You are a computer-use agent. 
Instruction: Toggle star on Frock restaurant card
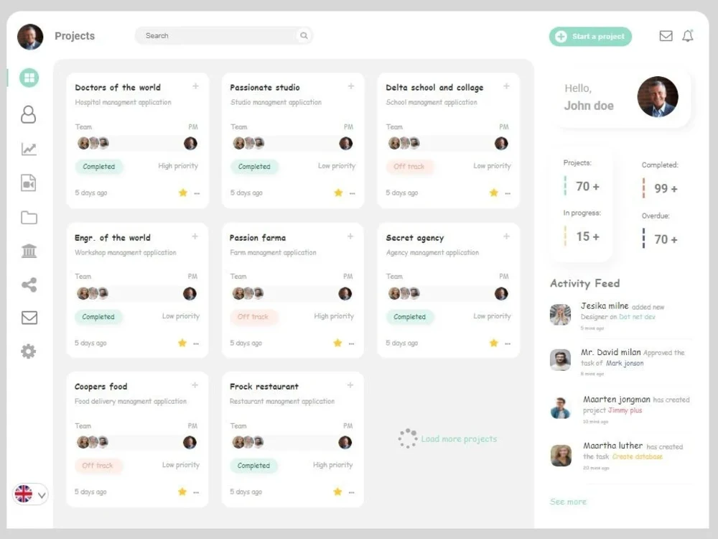pyautogui.click(x=338, y=492)
